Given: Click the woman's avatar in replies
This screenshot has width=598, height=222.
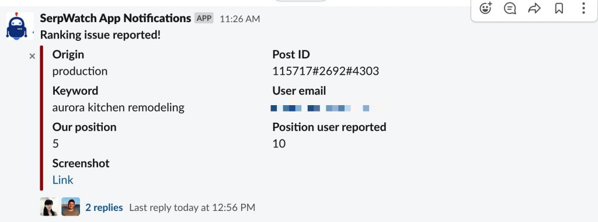Looking at the screenshot, I should [x=49, y=207].
